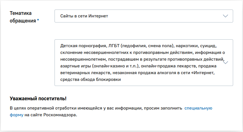Click the "Уважаемый посетитель!" heading
Viewport: 243px width, 132px height.
38,99
